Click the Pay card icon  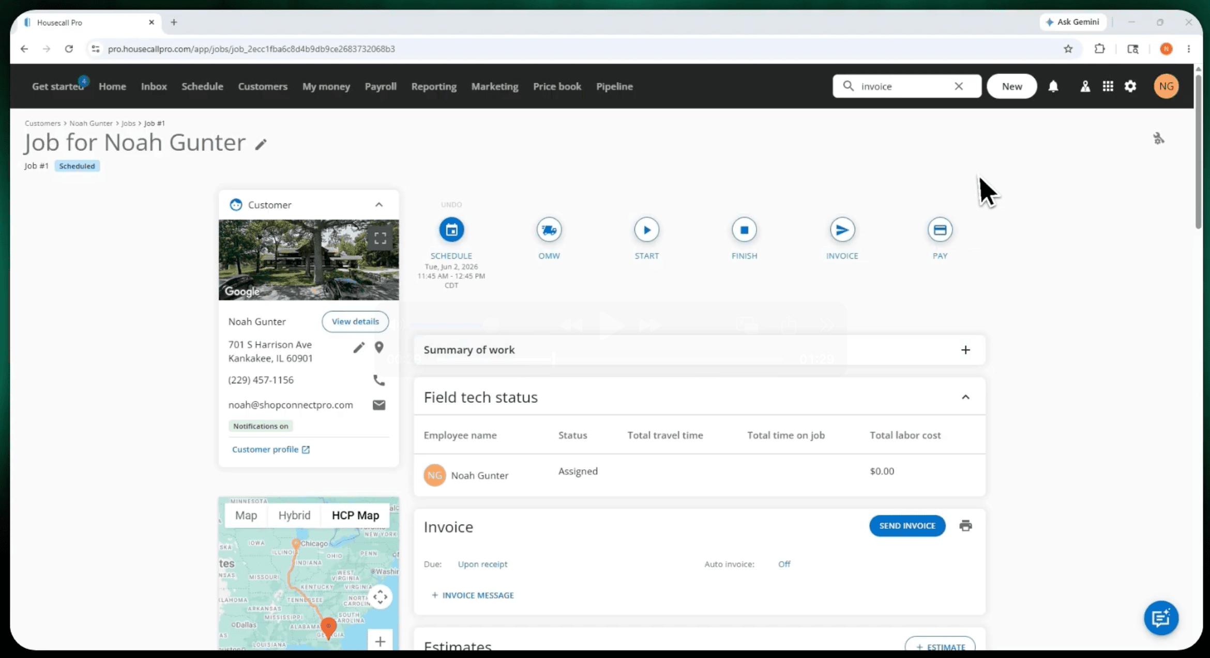point(940,230)
